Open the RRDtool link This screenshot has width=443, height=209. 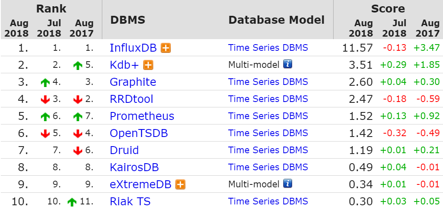[x=131, y=99]
